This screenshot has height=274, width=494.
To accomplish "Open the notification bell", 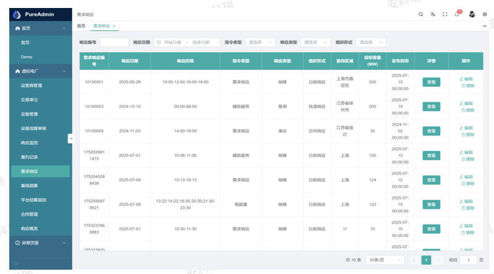I will [x=457, y=14].
